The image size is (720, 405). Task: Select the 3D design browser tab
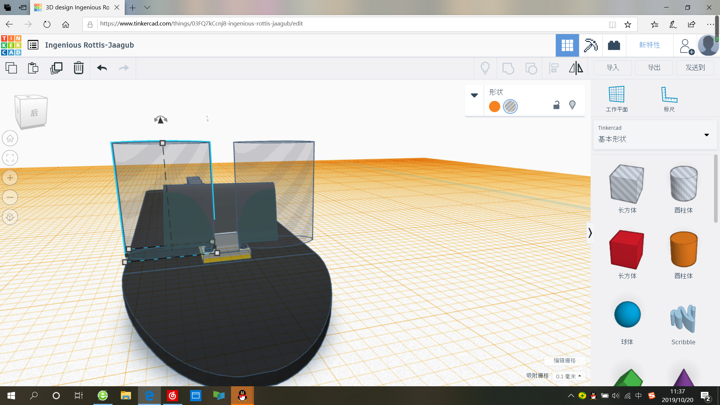[x=77, y=7]
